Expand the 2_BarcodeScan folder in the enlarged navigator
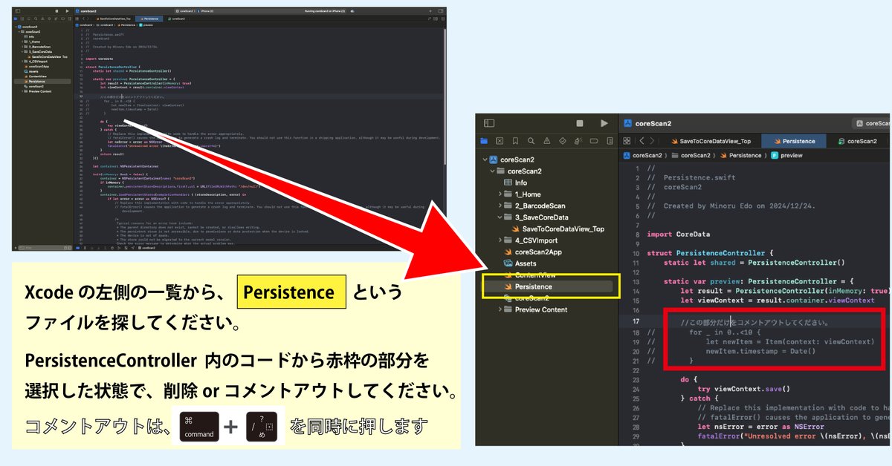The image size is (892, 466). [500, 206]
